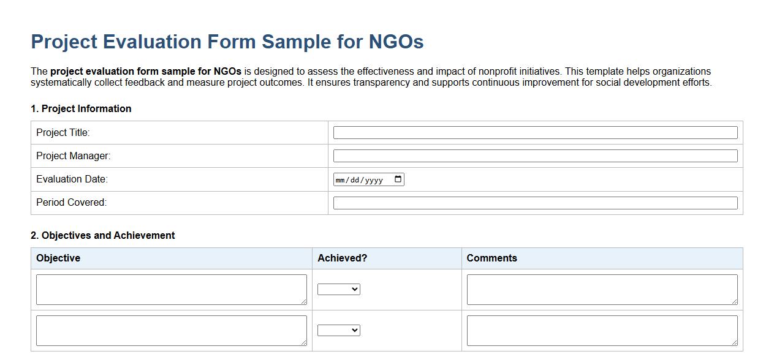774x357 pixels.
Task: Click the Period Covered input field
Action: 535,202
